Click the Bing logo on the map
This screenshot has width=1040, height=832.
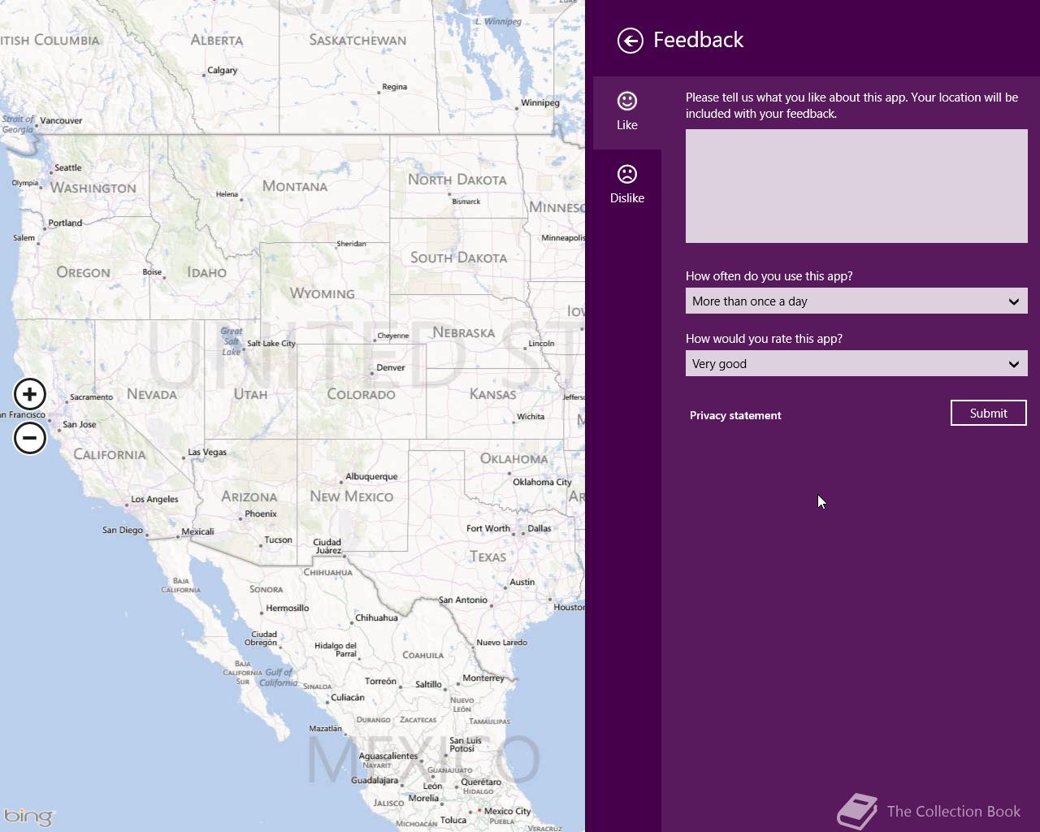coord(29,816)
